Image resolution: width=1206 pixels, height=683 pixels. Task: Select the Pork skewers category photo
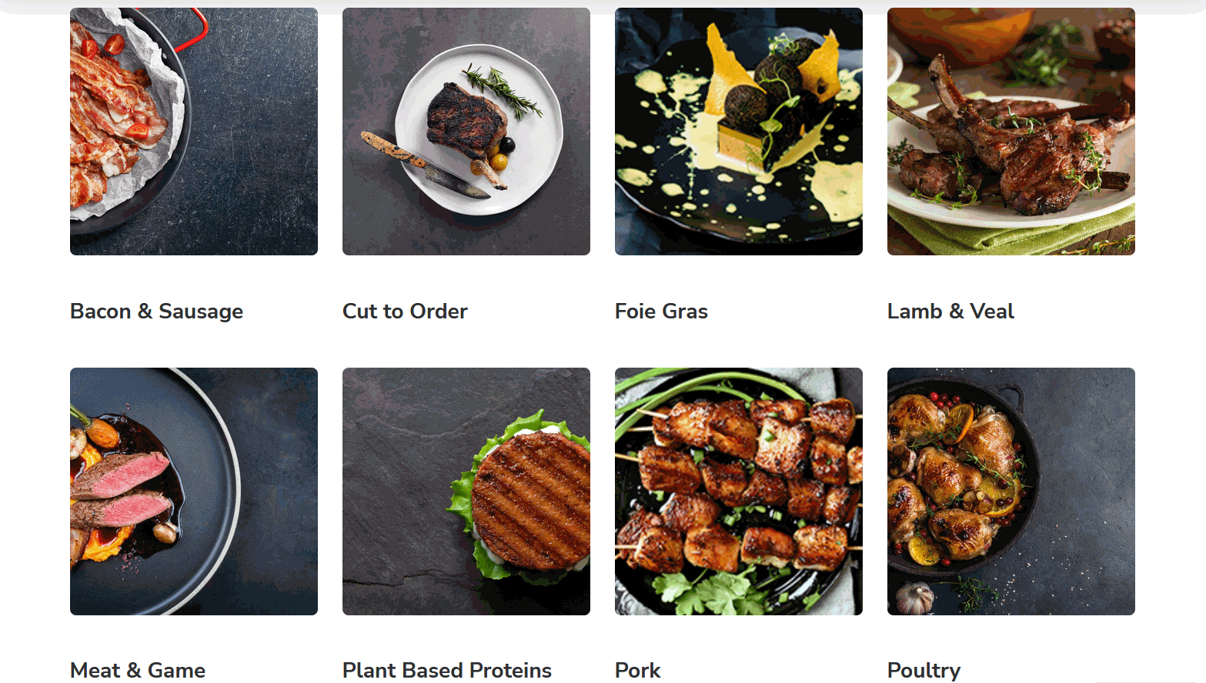pyautogui.click(x=739, y=491)
